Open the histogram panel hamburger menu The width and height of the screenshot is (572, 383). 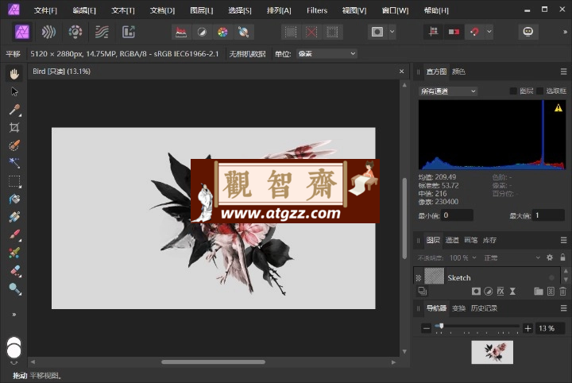(x=563, y=72)
